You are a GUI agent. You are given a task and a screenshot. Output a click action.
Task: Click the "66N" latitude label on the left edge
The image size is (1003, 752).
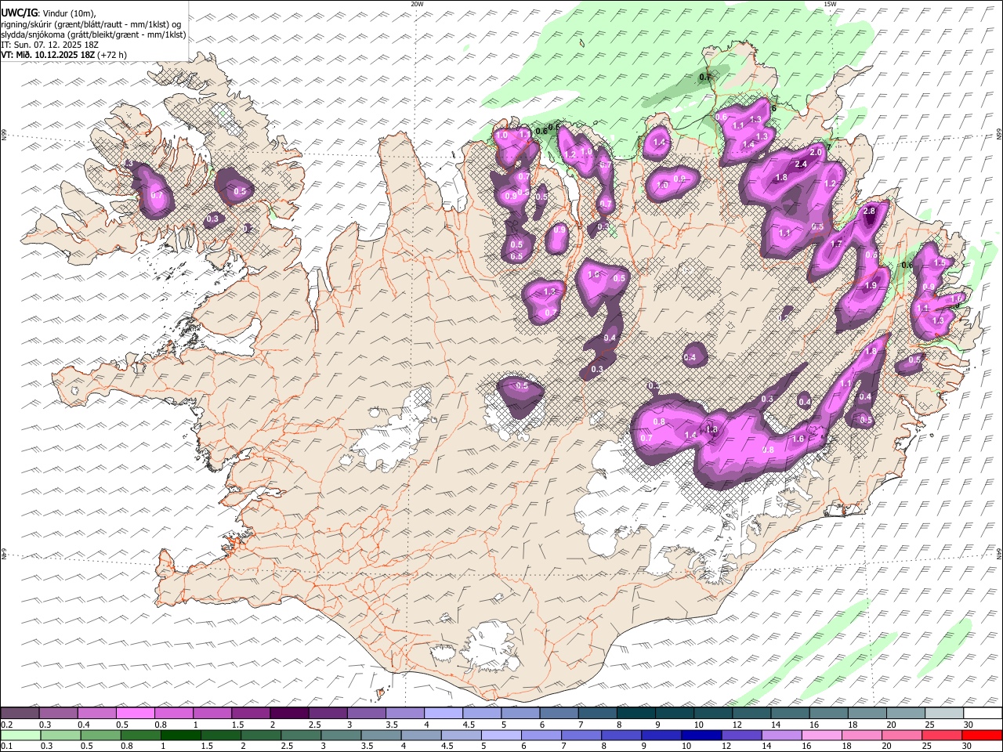[4, 136]
